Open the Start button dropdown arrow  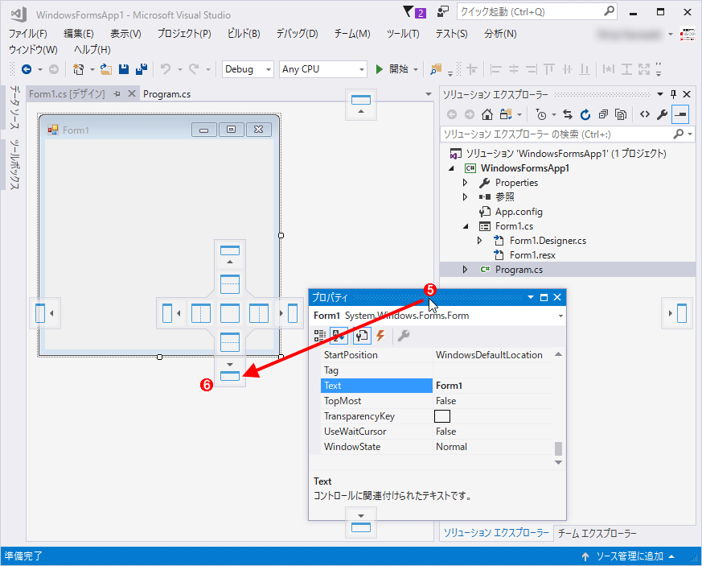pyautogui.click(x=416, y=69)
